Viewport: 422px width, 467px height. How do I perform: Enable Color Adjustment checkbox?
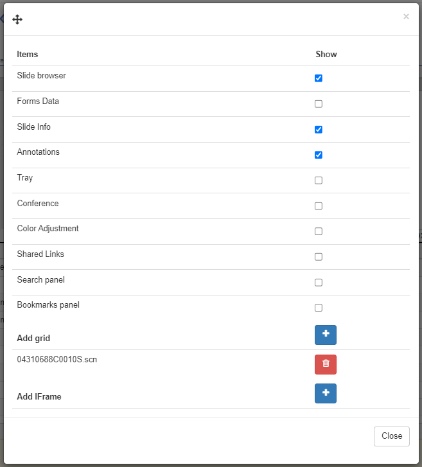319,231
